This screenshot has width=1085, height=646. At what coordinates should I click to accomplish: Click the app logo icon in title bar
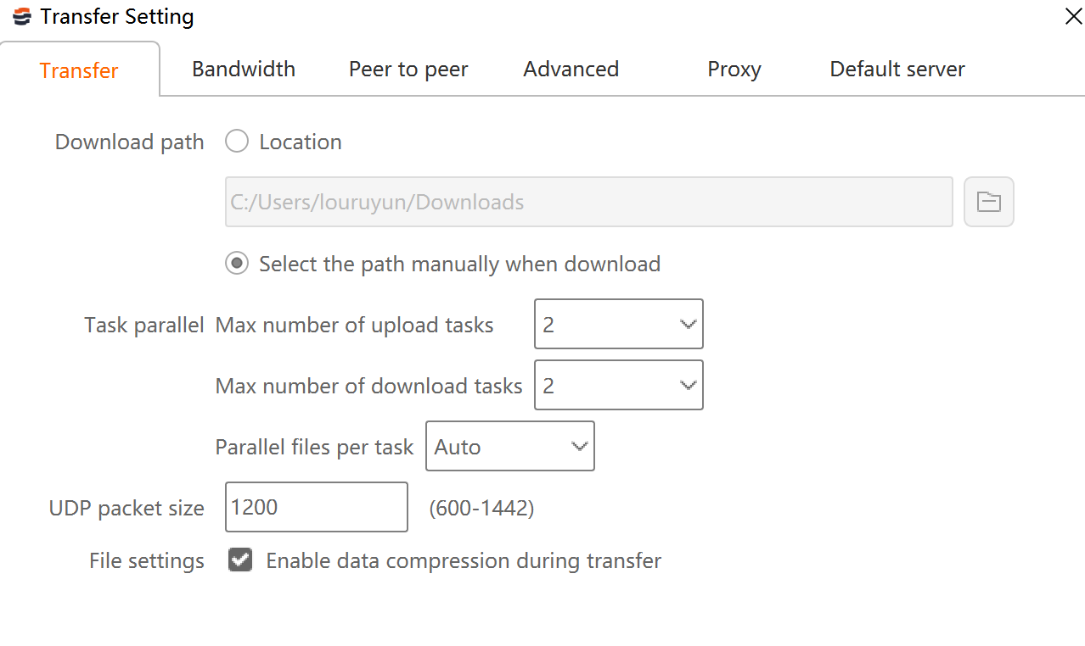coord(22,16)
